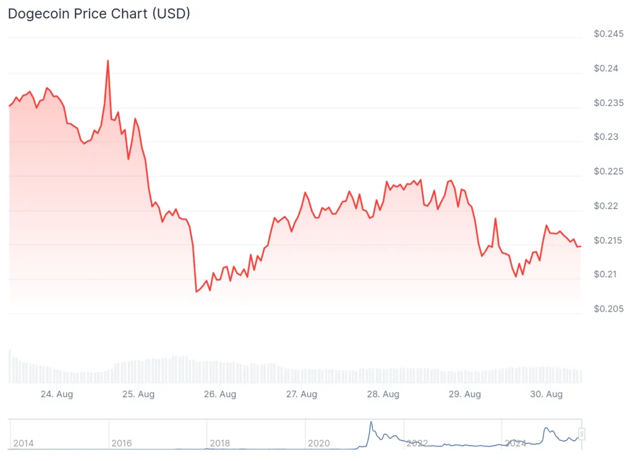
Task: Select the 28. Aug date label
Action: [x=383, y=394]
